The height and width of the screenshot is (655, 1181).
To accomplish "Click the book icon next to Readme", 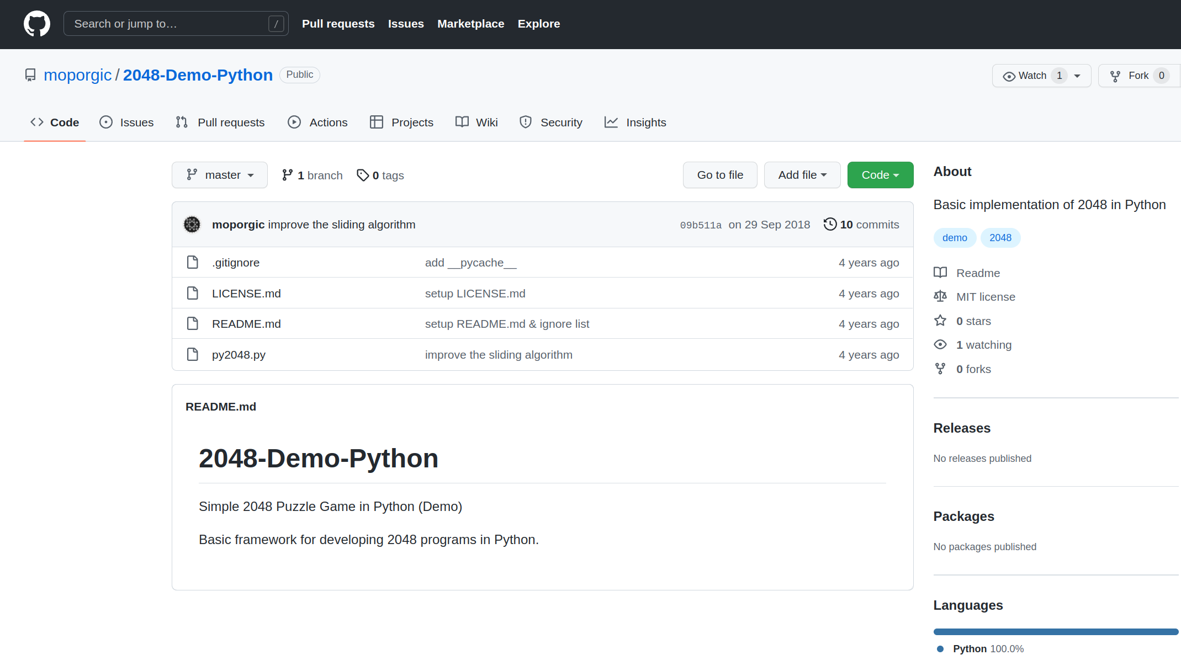I will pyautogui.click(x=940, y=273).
